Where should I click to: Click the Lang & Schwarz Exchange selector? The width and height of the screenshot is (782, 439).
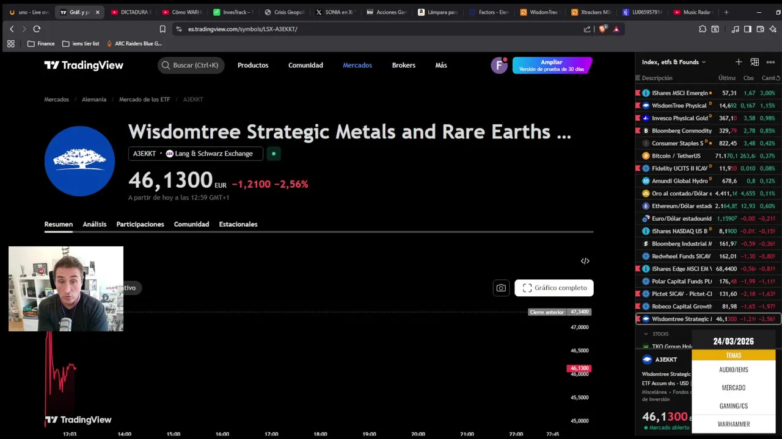[195, 154]
